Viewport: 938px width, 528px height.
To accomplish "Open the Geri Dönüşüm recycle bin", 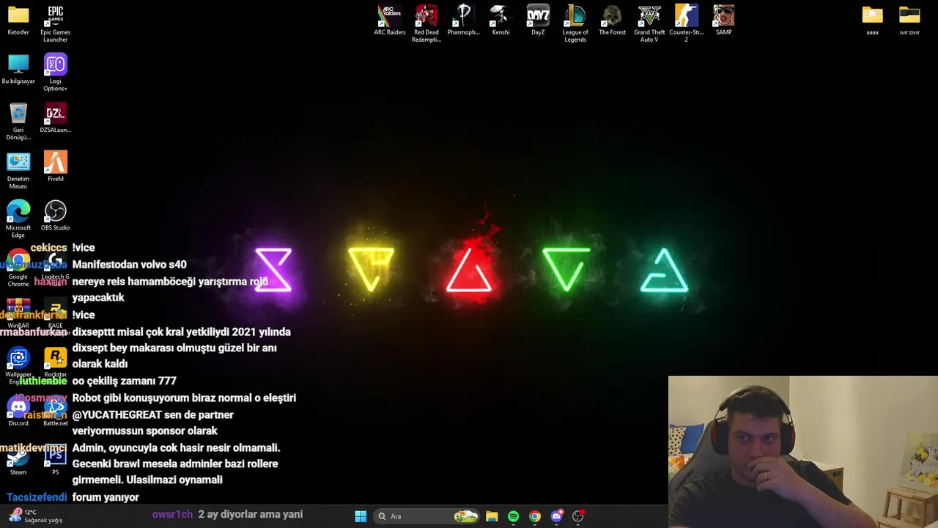I will tap(18, 121).
